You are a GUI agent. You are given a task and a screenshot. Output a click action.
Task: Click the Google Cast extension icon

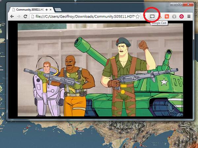(x=152, y=16)
